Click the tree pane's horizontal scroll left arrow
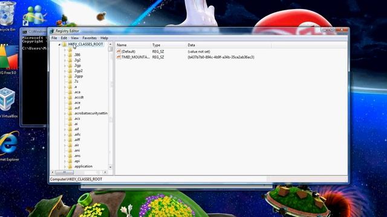Image resolution: width=387 pixels, height=217 pixels. coord(52,172)
